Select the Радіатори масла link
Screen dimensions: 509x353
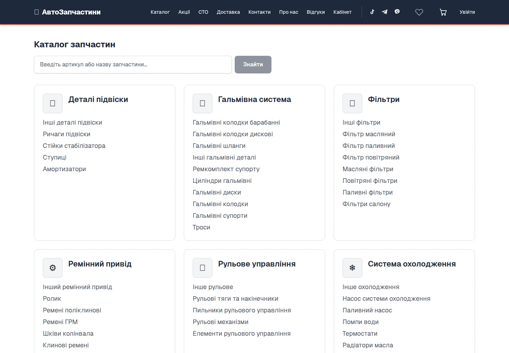pyautogui.click(x=368, y=345)
